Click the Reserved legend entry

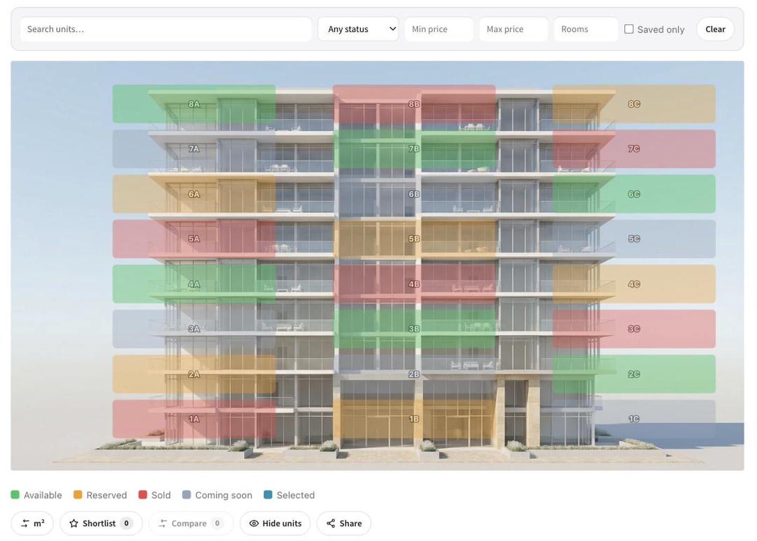click(x=100, y=495)
